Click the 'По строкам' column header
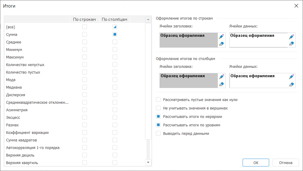303x171 pixels. click(x=85, y=20)
